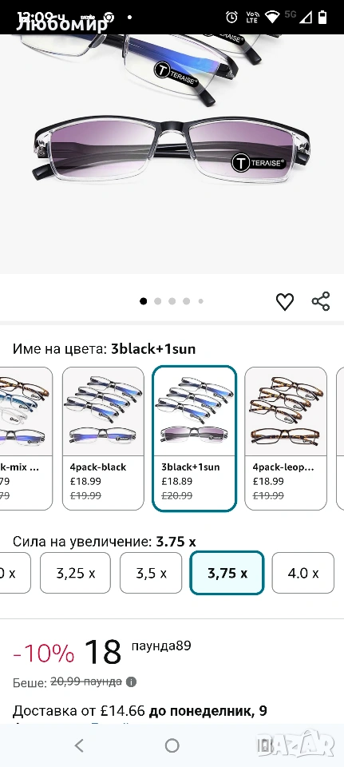Select the 3,5 x magnification option

151,573
